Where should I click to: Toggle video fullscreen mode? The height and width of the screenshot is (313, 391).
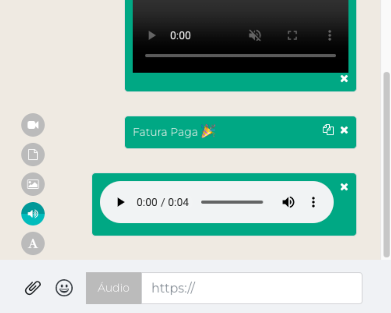[x=292, y=36]
